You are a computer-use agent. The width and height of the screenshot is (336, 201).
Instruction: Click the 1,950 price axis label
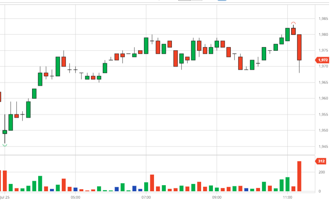(323, 130)
